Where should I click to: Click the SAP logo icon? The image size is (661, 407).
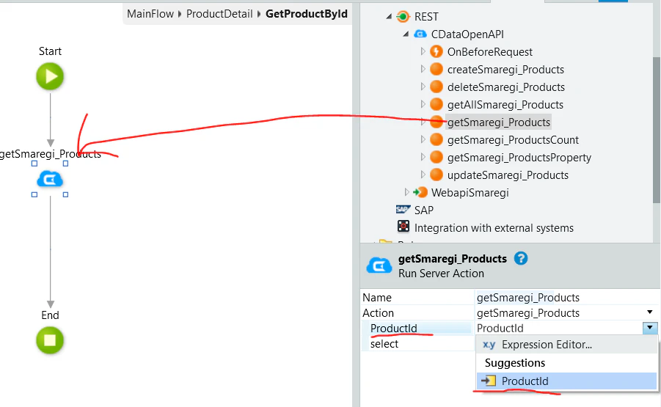(x=403, y=210)
